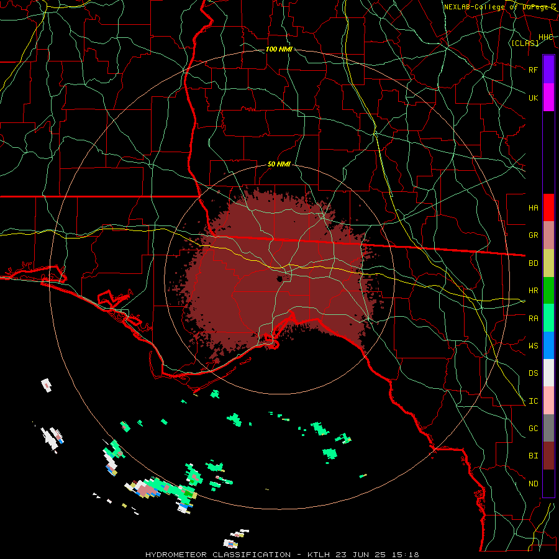The height and width of the screenshot is (559, 559).
Task: Click the 'HR' legend label
Action: (533, 291)
